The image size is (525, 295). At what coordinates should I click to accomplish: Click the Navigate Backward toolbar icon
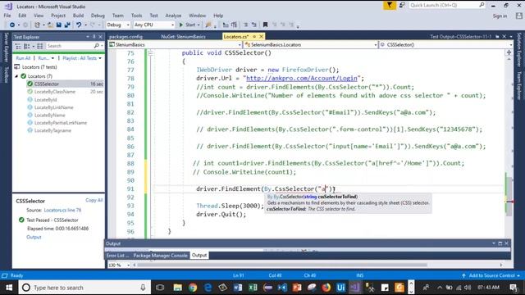click(12, 25)
